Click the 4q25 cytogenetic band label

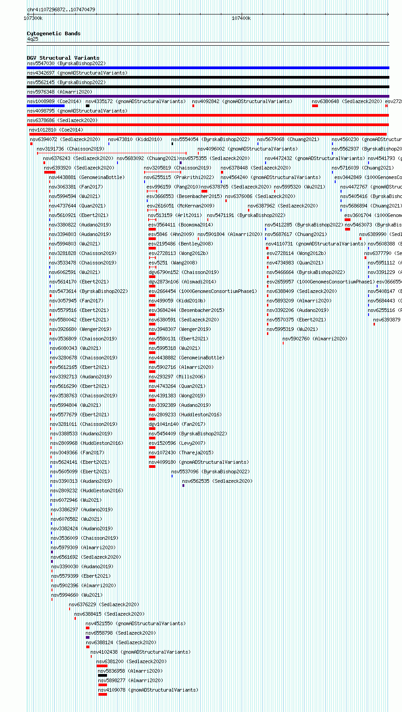[33, 39]
